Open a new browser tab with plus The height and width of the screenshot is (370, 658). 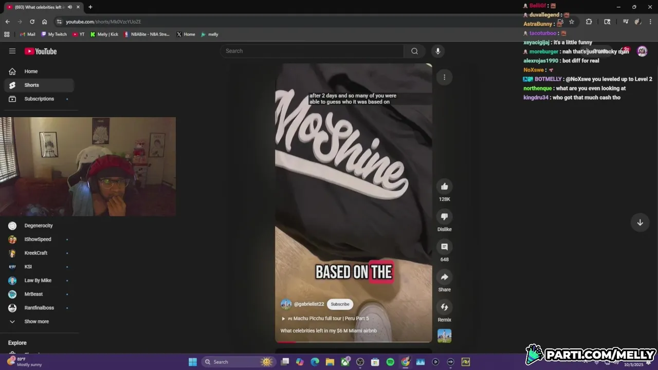[x=90, y=7]
